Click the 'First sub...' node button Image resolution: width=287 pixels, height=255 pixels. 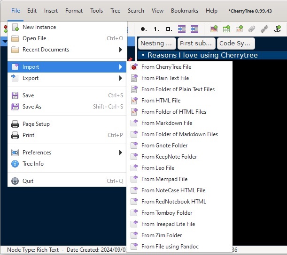click(x=196, y=44)
